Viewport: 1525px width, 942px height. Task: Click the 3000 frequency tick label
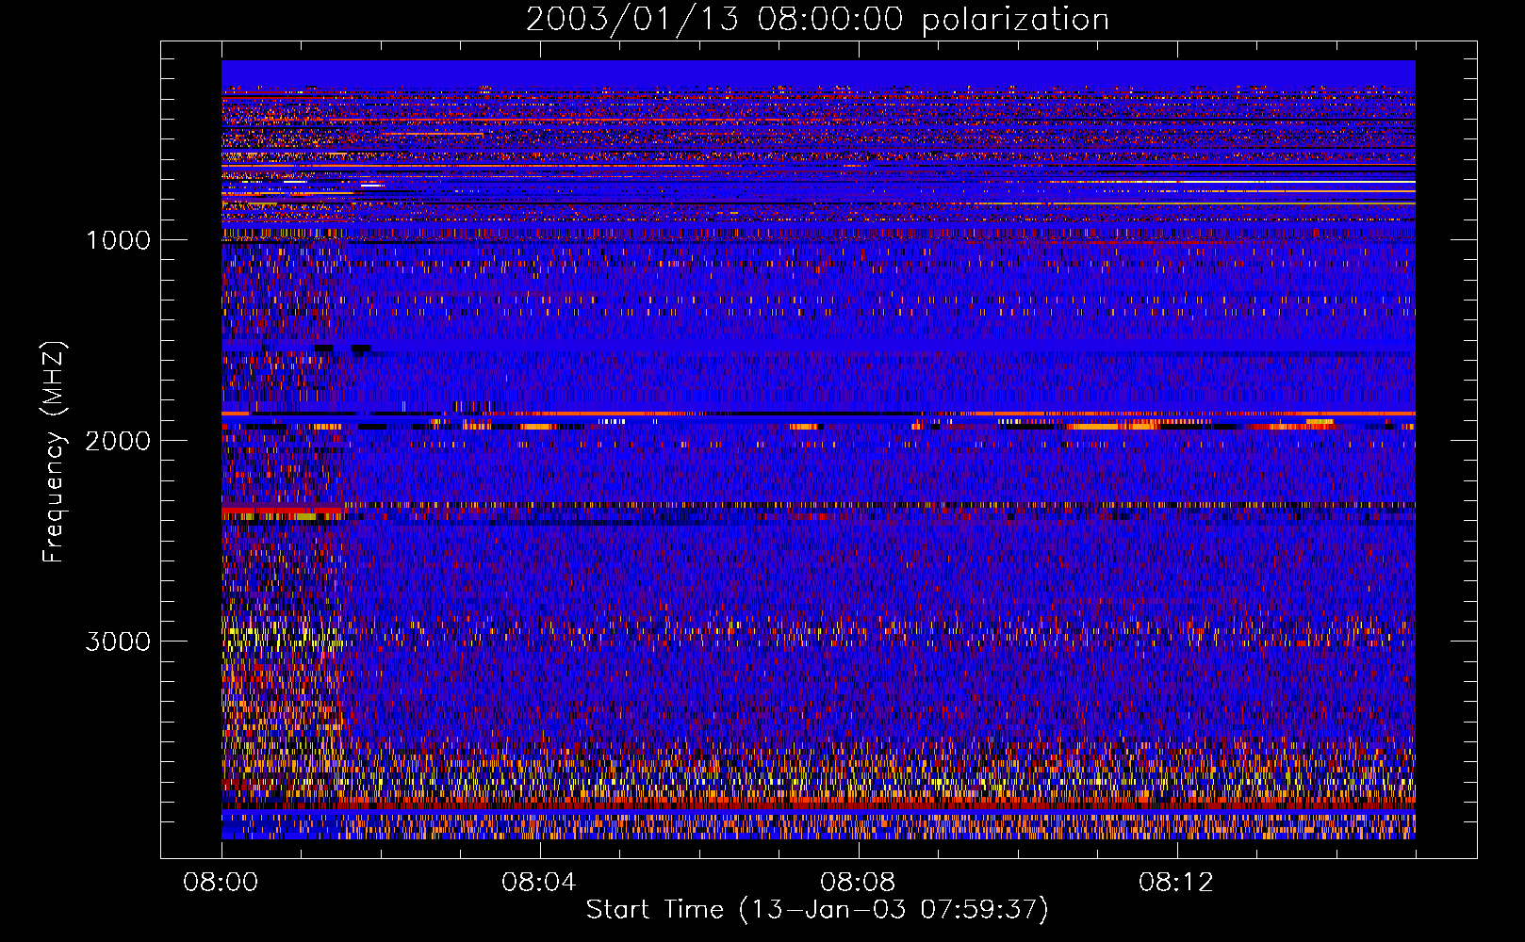coord(118,642)
